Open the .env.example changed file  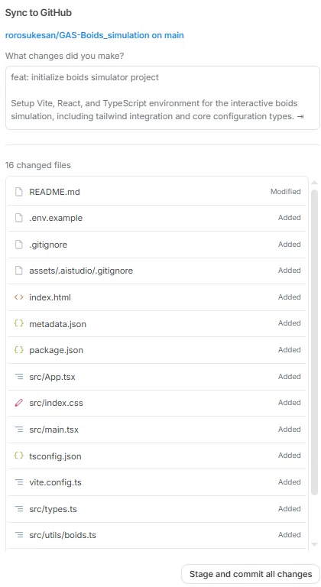(x=157, y=218)
